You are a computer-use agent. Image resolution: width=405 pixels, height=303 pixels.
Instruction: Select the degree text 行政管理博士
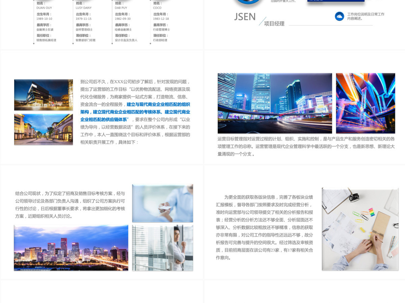(161, 30)
